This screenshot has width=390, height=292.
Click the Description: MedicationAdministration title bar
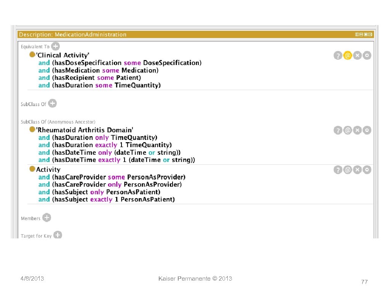(152, 35)
